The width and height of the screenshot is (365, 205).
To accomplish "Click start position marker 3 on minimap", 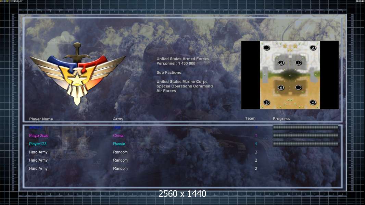I will [281, 63].
